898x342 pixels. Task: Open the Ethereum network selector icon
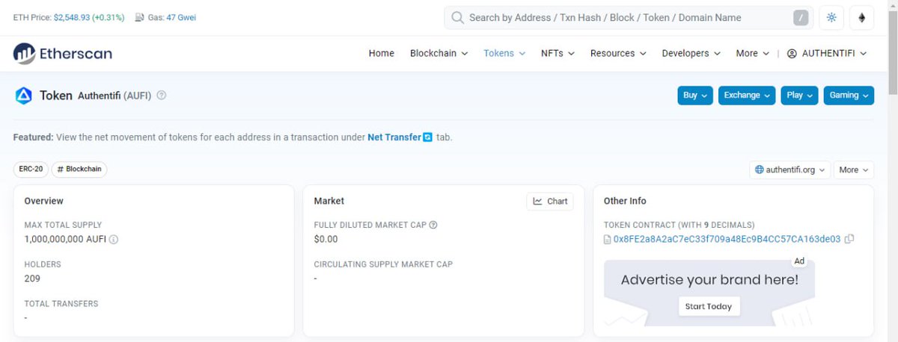coord(861,18)
